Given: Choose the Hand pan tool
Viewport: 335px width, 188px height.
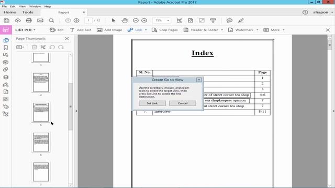Looking at the screenshot, I should click(125, 20).
